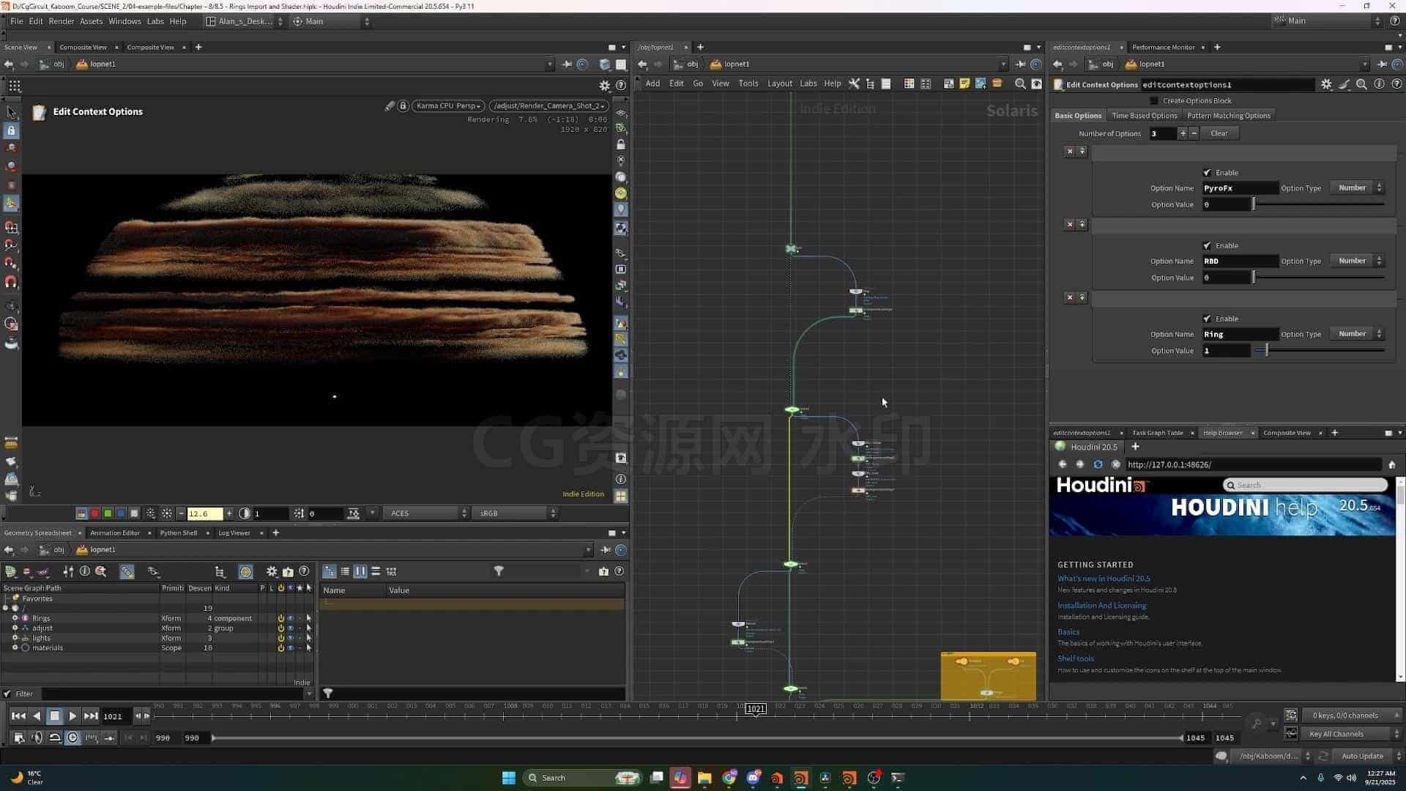Open the Performance Monitor tab
This screenshot has width=1406, height=791.
[x=1163, y=48]
